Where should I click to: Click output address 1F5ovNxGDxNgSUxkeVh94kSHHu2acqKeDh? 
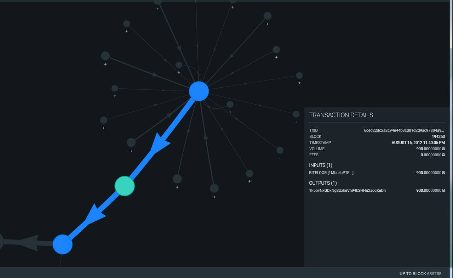point(347,190)
